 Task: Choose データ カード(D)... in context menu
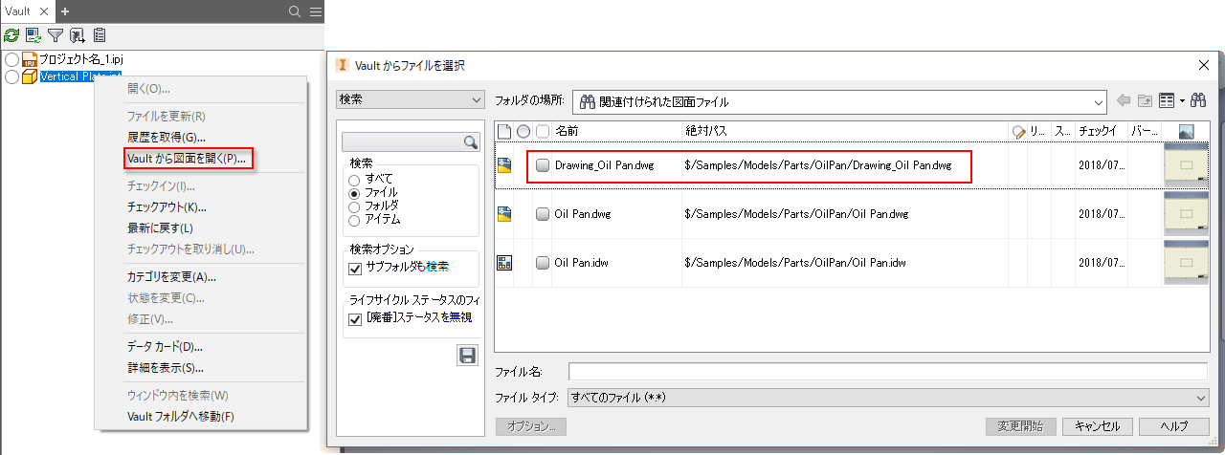click(165, 347)
